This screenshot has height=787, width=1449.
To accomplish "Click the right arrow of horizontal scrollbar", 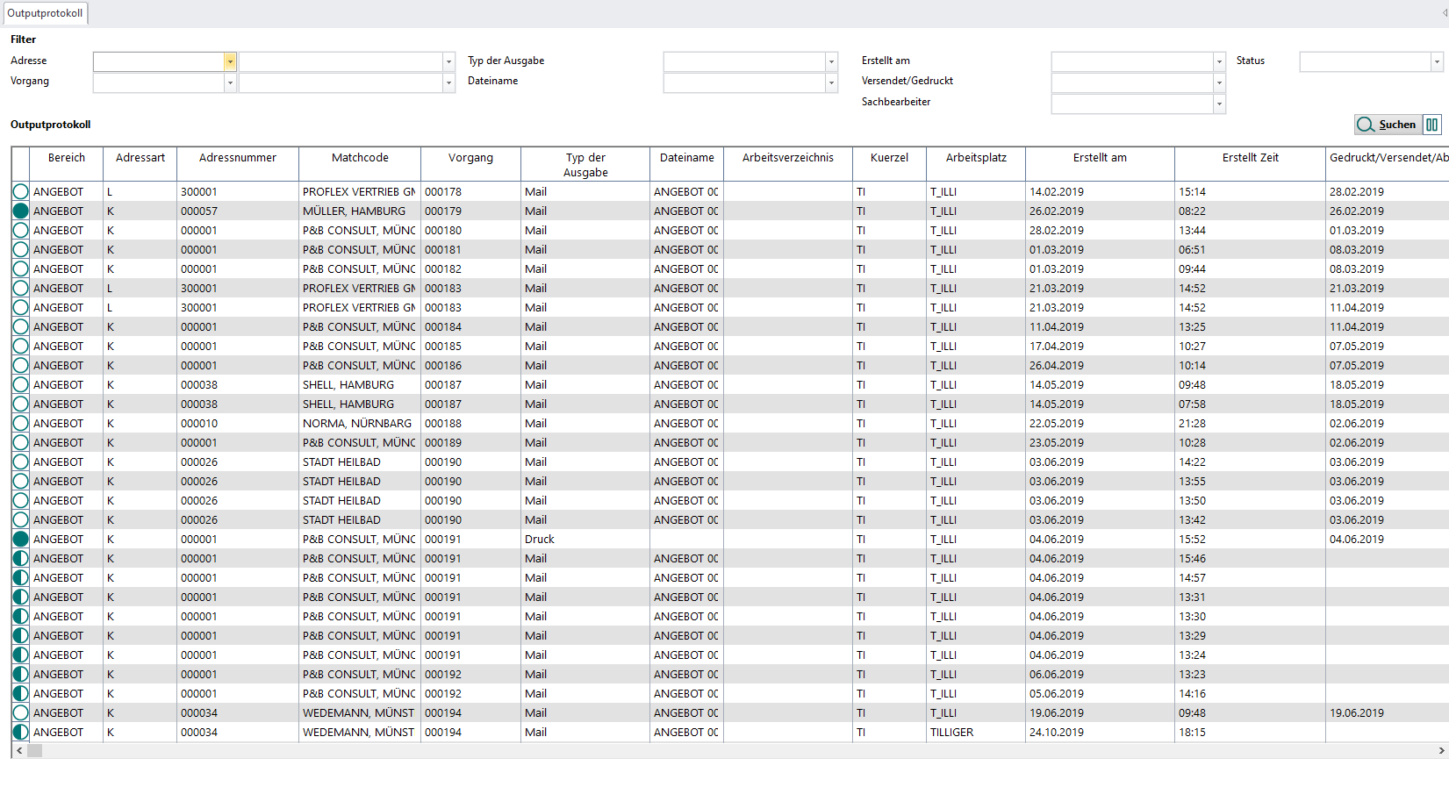I will 1441,751.
